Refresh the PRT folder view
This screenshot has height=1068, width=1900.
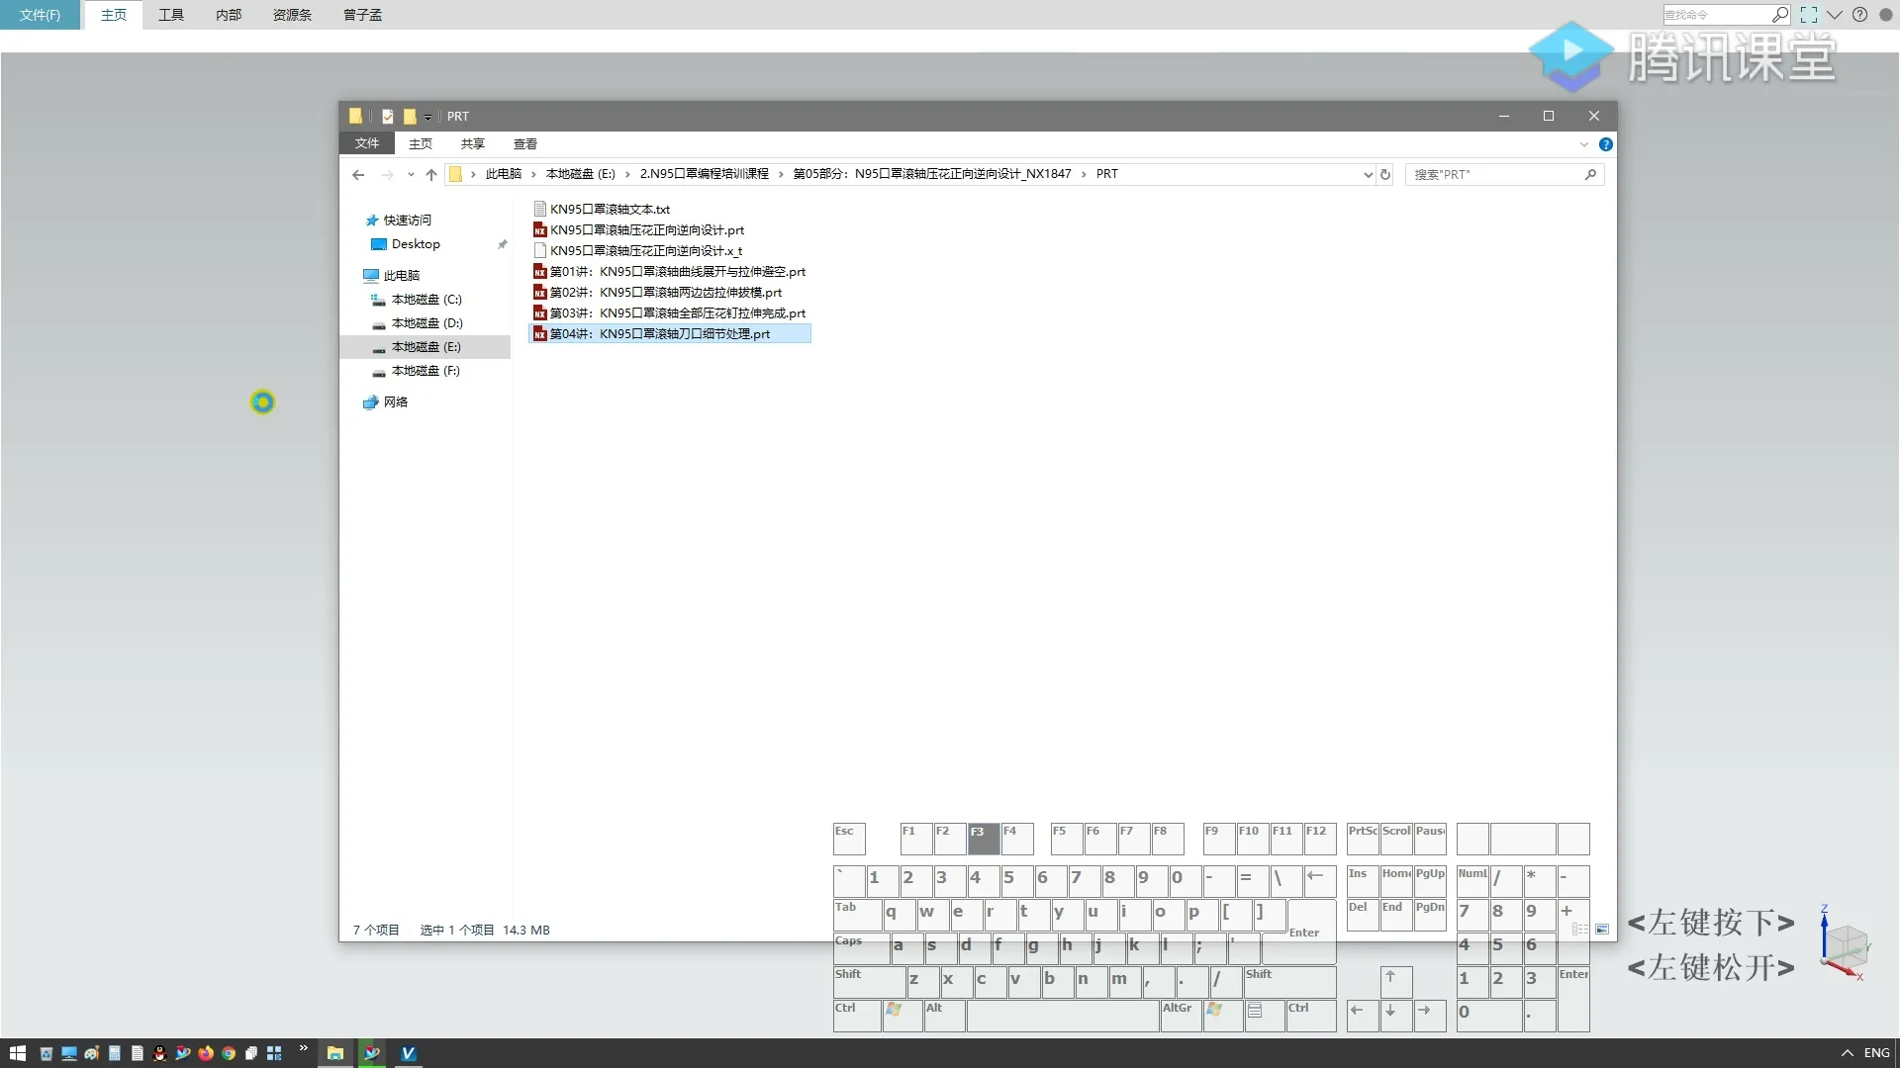click(1385, 174)
